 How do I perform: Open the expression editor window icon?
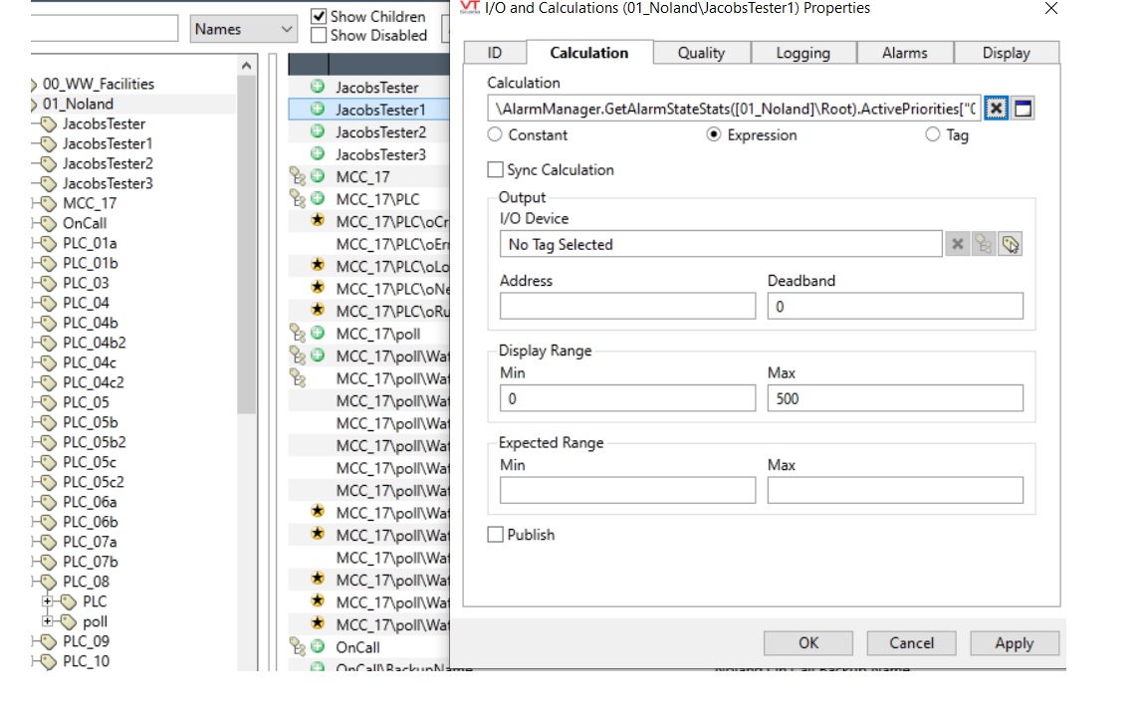point(1023,109)
